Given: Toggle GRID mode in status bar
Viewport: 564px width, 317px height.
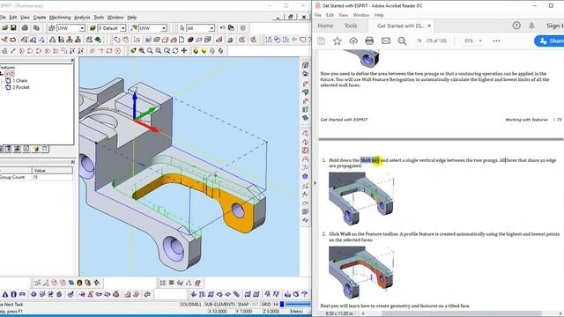Looking at the screenshot, I should click(x=266, y=305).
